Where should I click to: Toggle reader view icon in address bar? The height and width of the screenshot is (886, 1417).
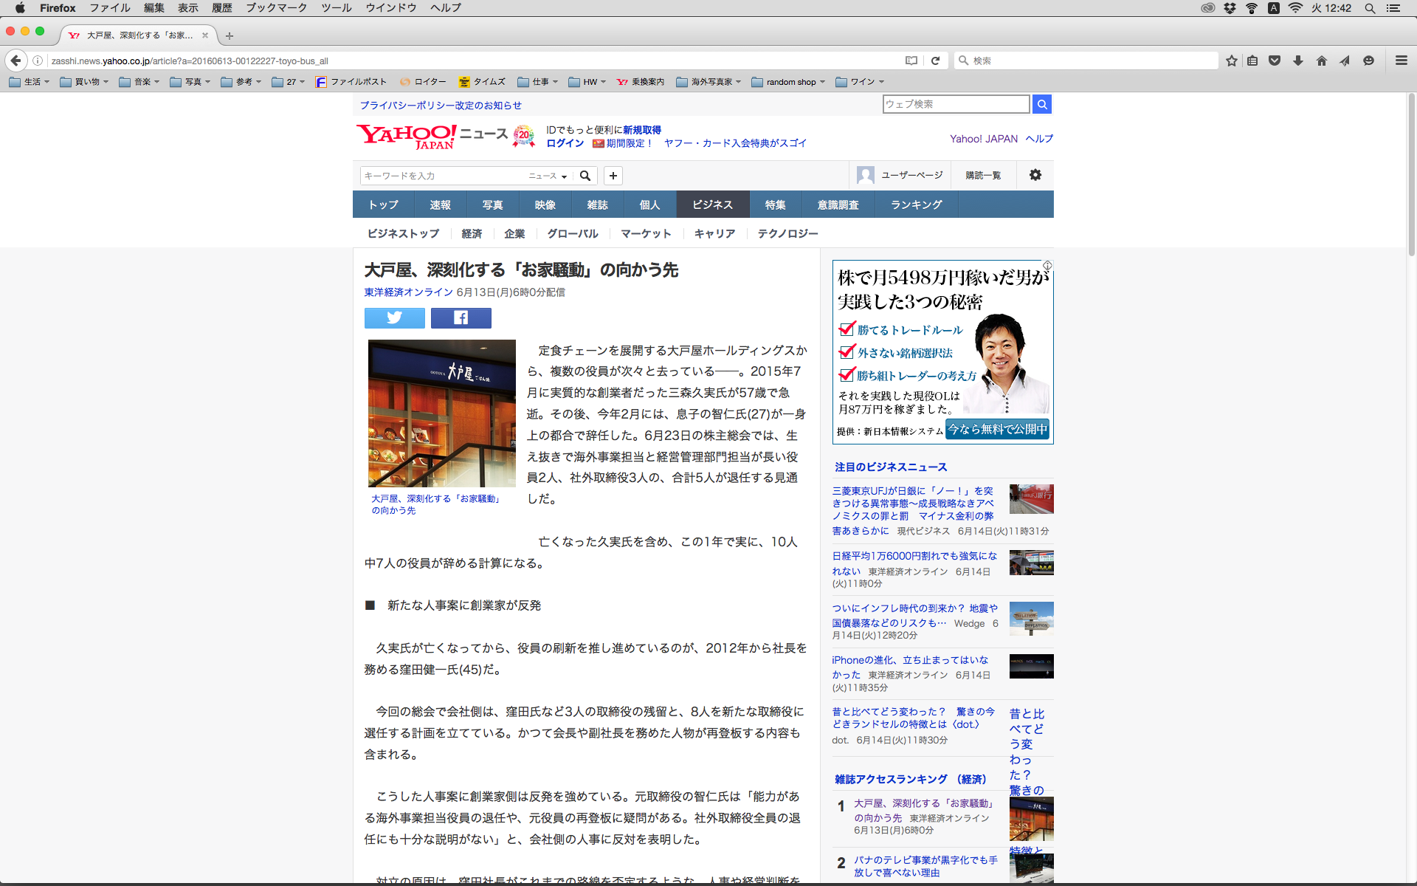point(911,61)
